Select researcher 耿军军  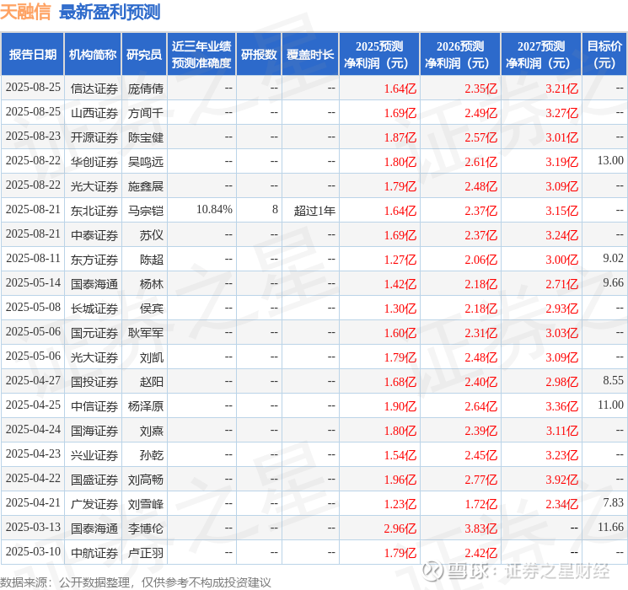(145, 333)
